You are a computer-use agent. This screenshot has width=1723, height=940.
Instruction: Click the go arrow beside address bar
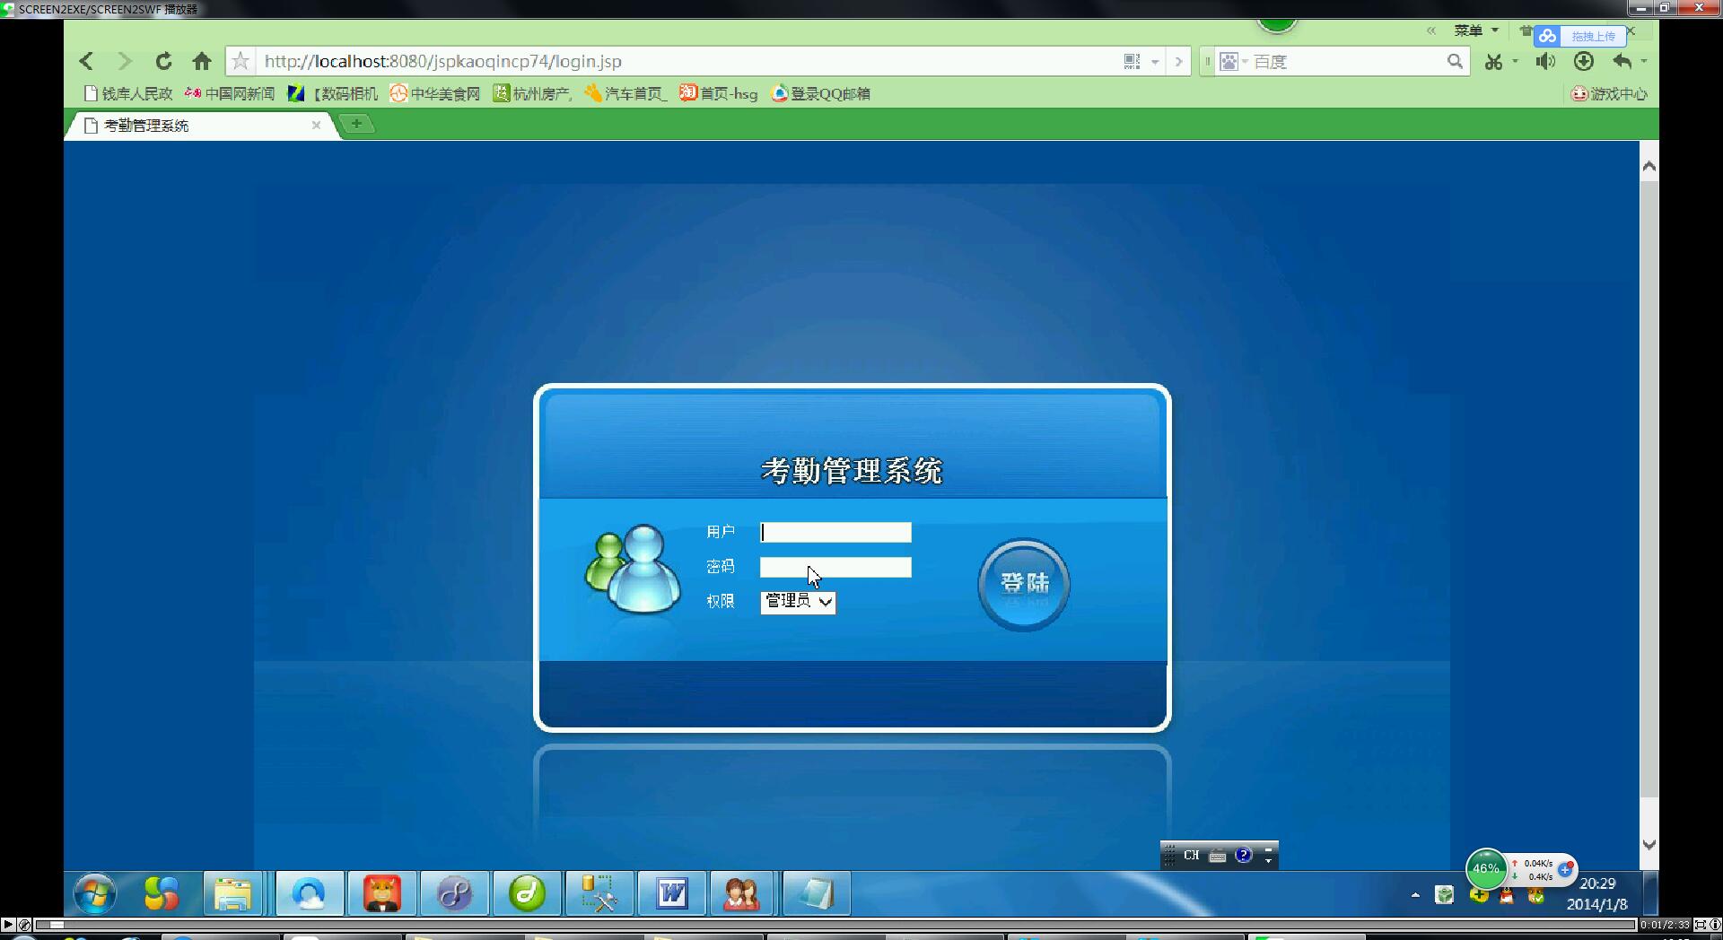1178,62
